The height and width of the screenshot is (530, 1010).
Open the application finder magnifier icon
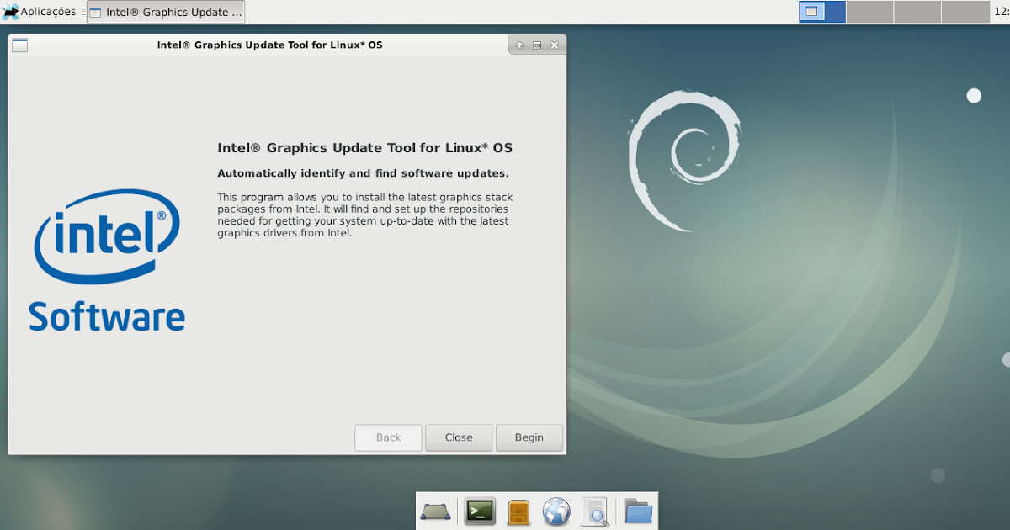(x=595, y=511)
